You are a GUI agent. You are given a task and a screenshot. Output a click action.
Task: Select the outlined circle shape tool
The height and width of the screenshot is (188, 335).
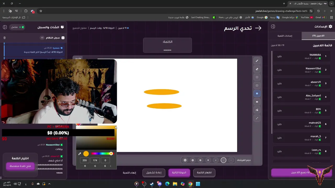(257, 77)
